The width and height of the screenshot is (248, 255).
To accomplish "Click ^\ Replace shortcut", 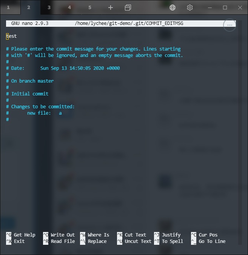I will point(93,241).
